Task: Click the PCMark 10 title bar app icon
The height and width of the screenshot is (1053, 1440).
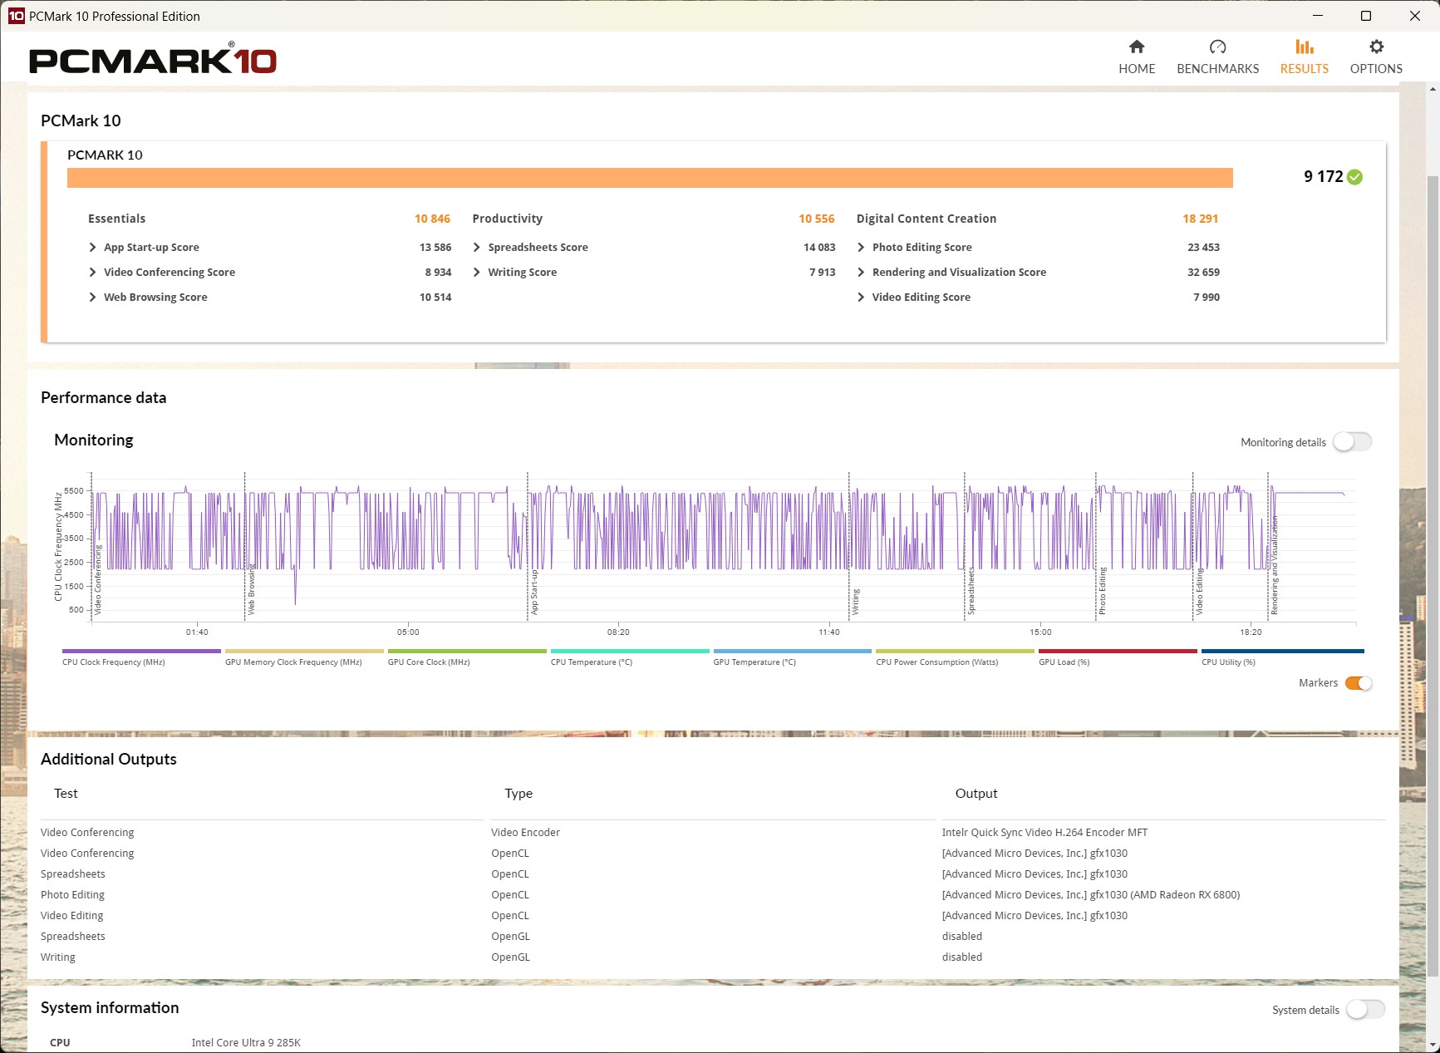Action: tap(16, 16)
